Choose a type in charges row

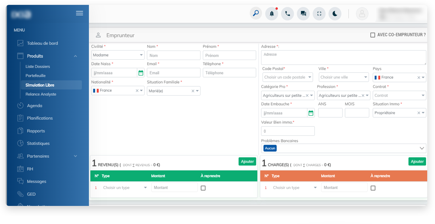coord(295,188)
